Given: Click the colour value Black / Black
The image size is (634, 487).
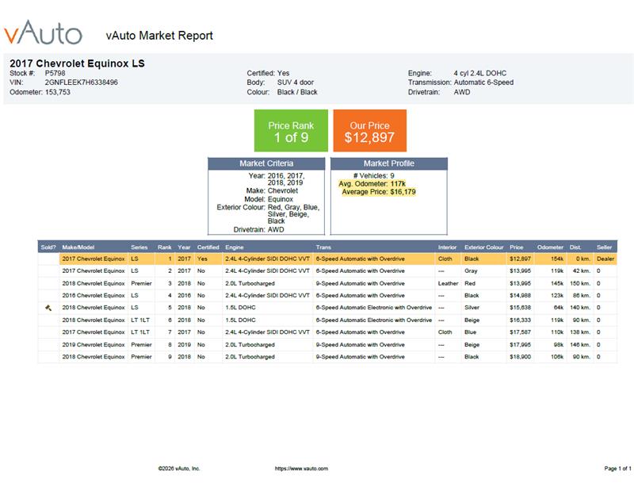Looking at the screenshot, I should point(297,92).
